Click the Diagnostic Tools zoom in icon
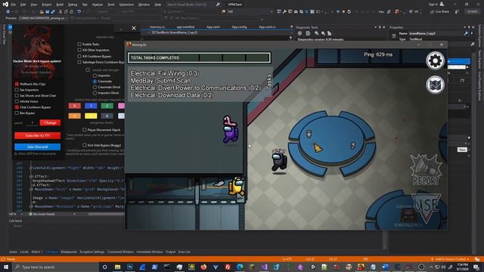Image resolution: width=484 pixels, height=272 pixels. [316, 33]
